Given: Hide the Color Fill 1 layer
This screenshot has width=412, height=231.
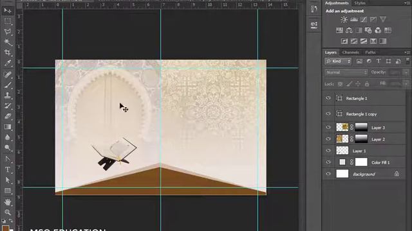Looking at the screenshot, I should 328,162.
